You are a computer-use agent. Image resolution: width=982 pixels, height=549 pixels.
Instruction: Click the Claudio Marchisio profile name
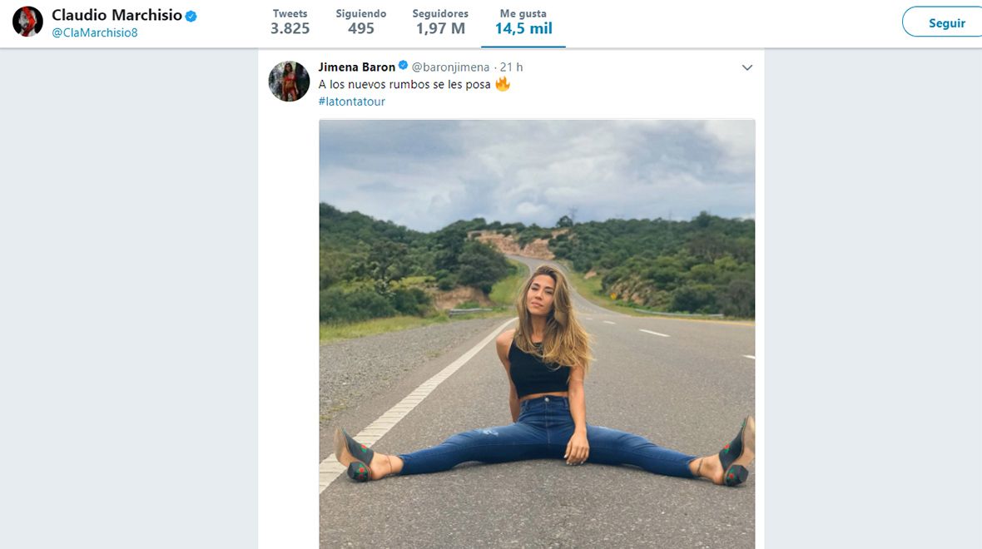(x=117, y=15)
